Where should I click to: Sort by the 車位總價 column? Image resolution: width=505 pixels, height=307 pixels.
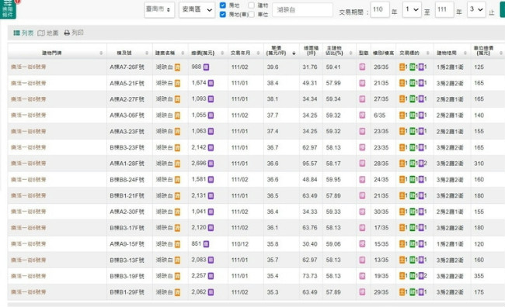[488, 51]
